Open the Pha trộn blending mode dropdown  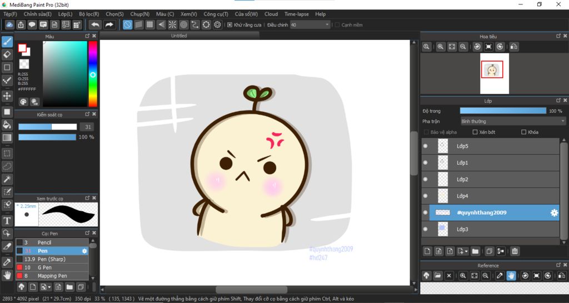coord(513,122)
